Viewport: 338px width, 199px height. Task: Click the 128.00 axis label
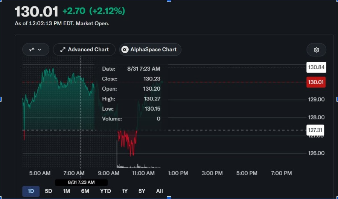tap(316, 117)
